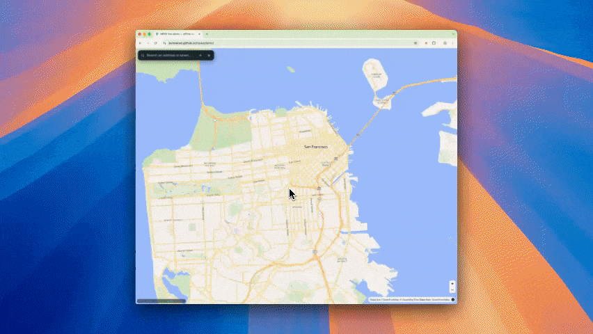Click the red extension icon in toolbar
The height and width of the screenshot is (334, 593).
click(426, 43)
